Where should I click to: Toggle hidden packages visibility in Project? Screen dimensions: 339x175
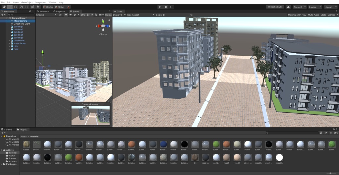336,133
